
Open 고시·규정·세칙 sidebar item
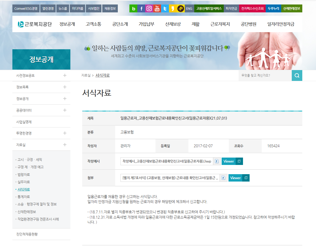30,160
